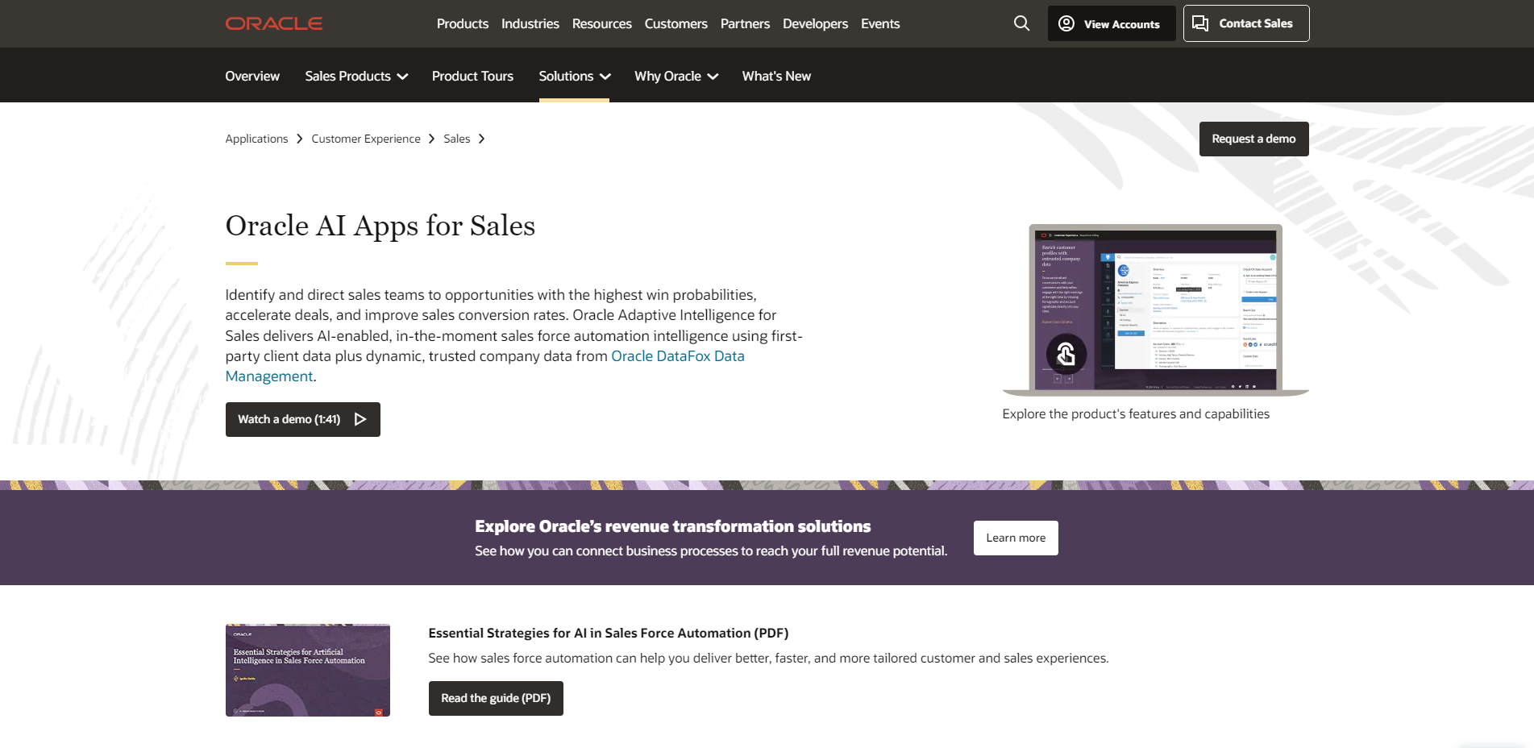
Task: Expand the Why Oracle dropdown
Action: point(676,76)
